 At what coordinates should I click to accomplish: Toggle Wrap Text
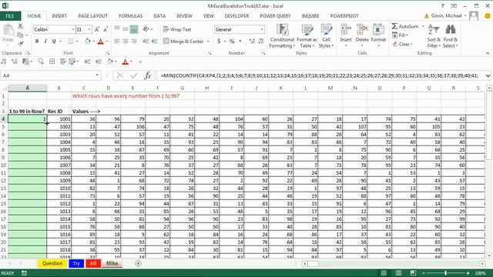[177, 29]
